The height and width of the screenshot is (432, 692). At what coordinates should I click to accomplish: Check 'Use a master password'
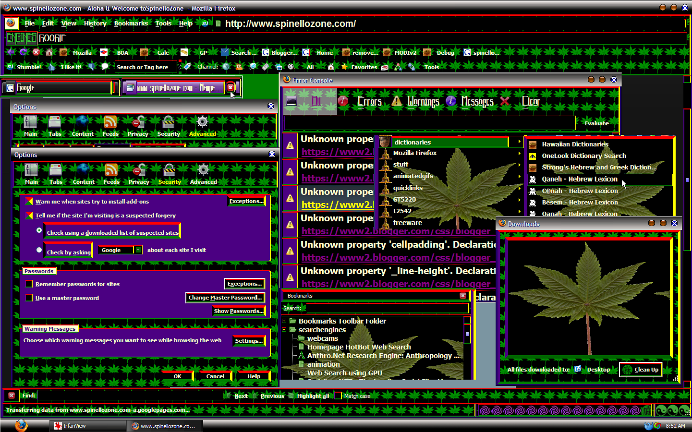click(28, 298)
